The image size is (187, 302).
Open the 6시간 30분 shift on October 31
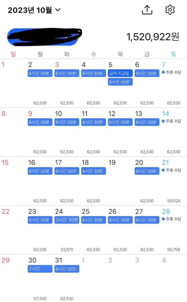pos(67,269)
